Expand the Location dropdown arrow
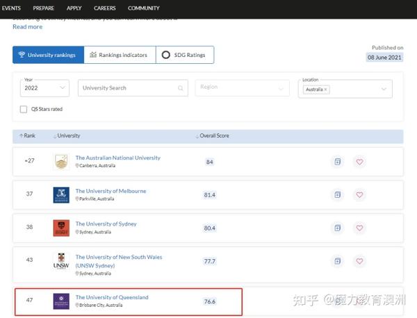 point(384,89)
